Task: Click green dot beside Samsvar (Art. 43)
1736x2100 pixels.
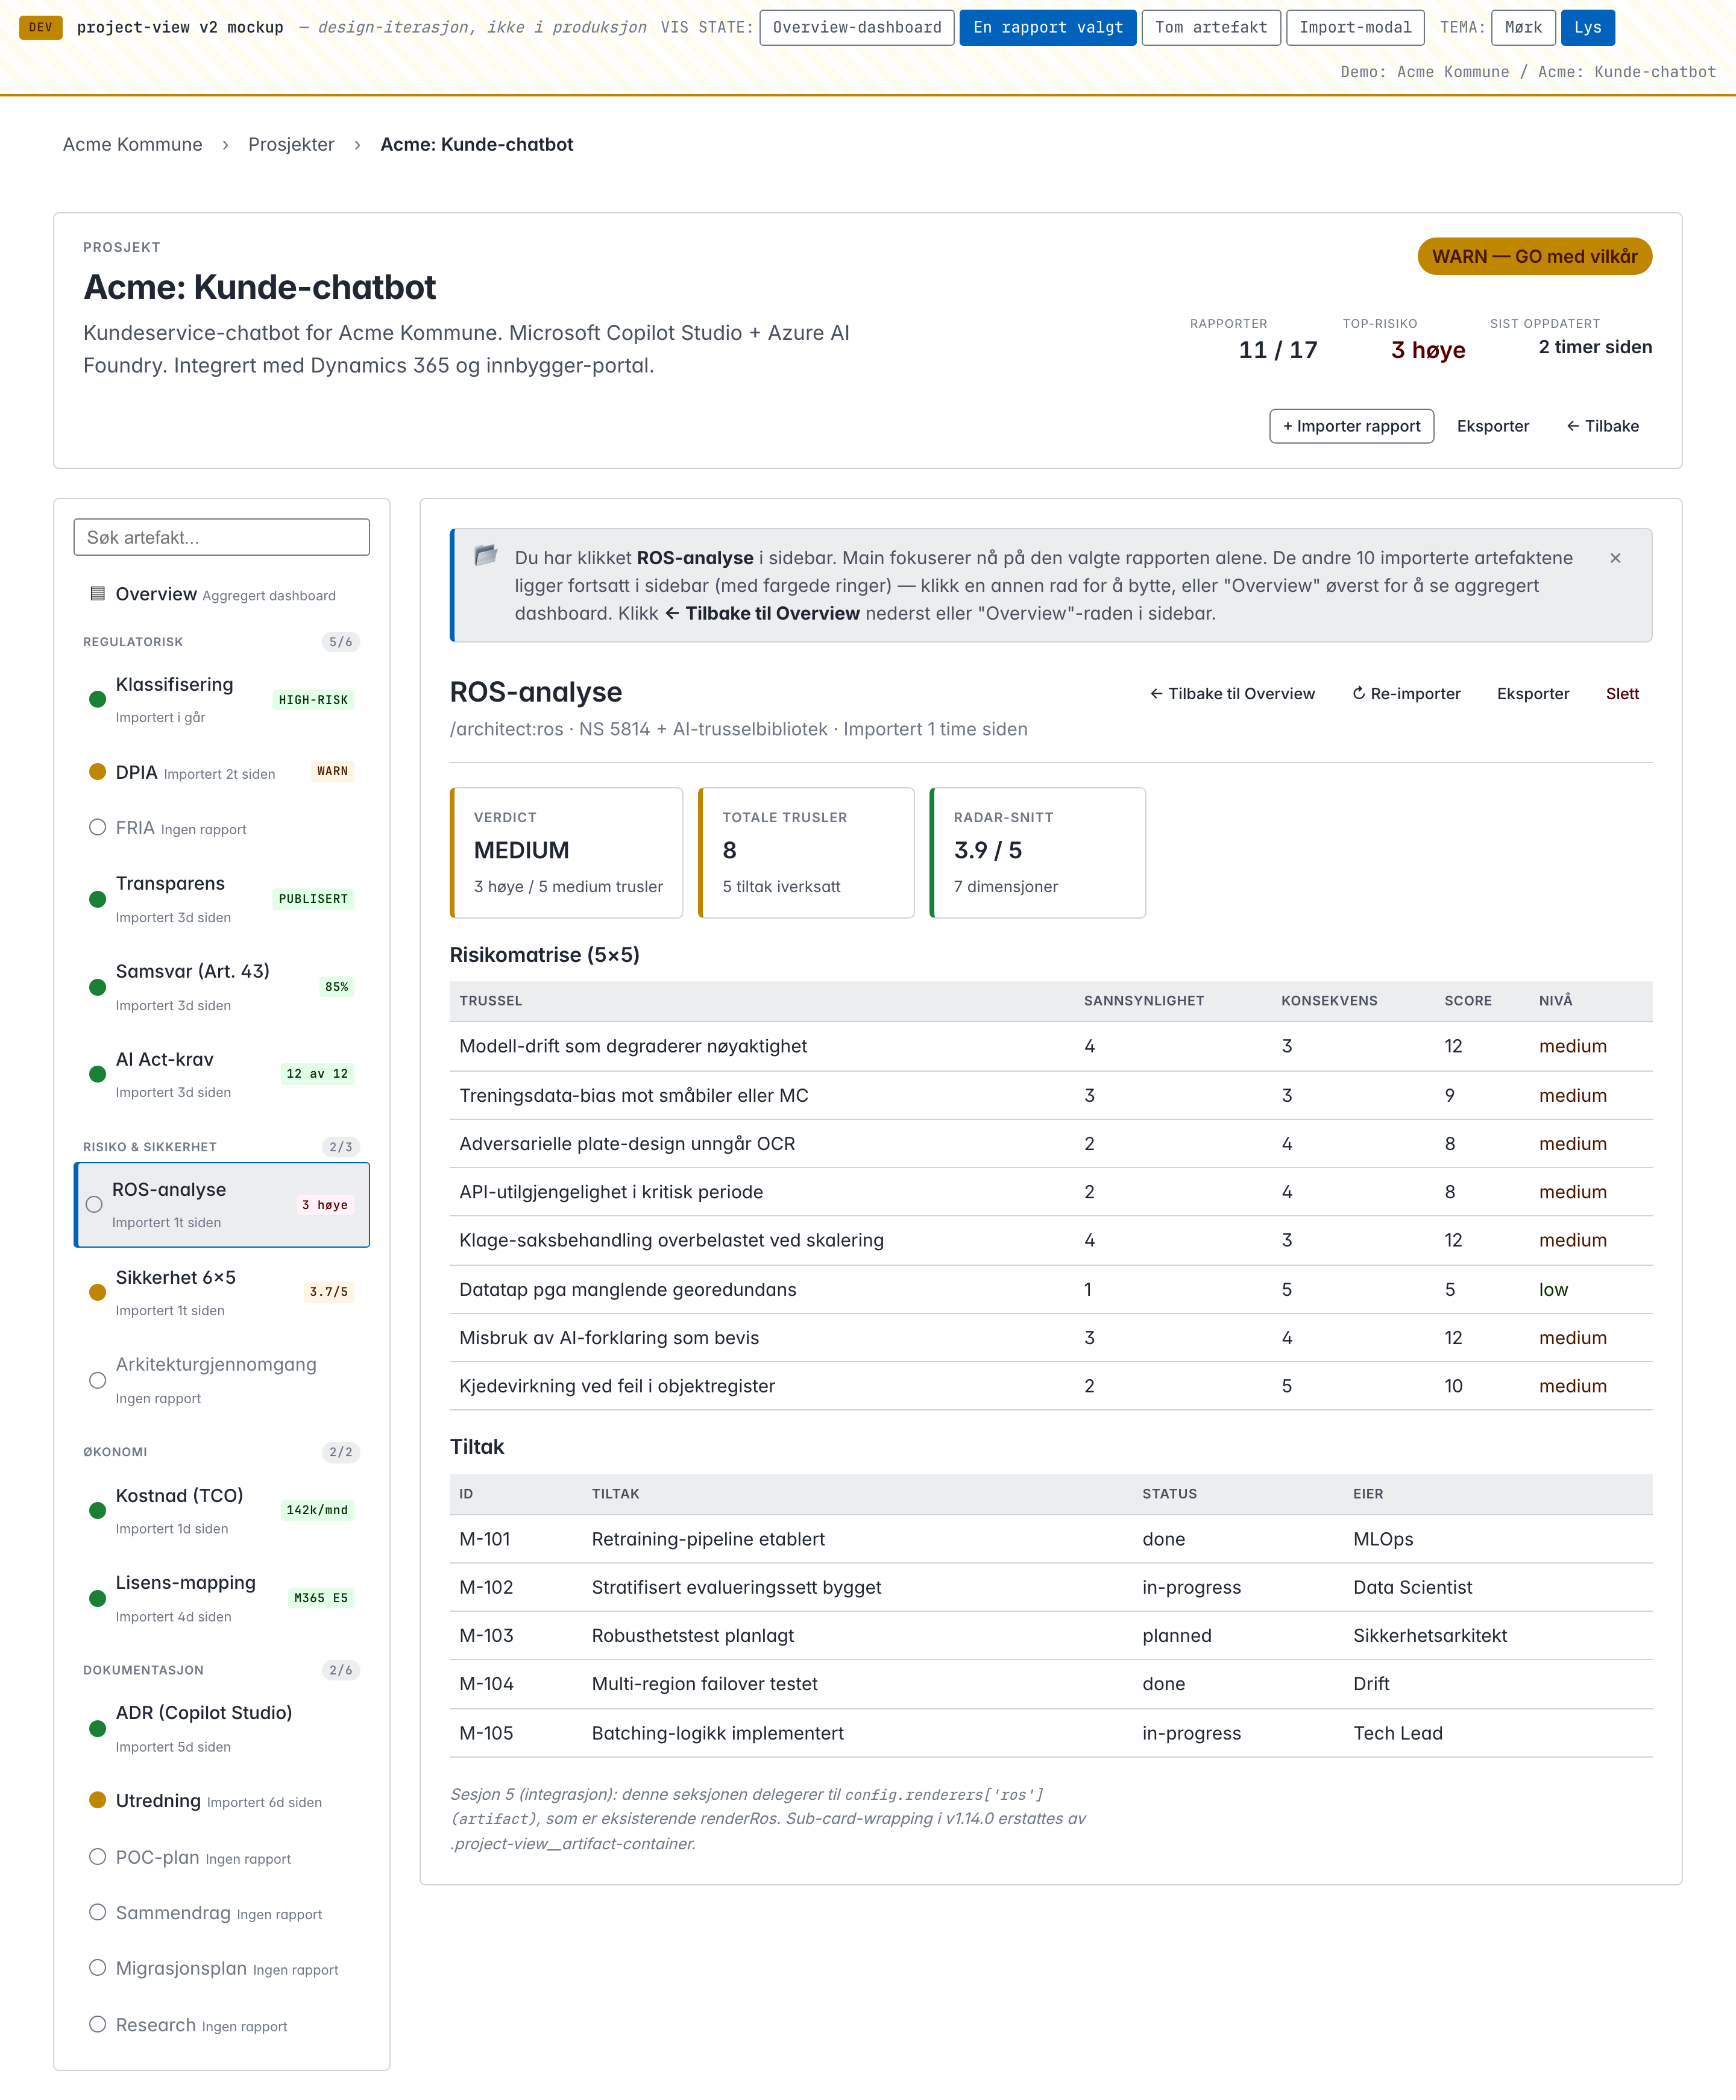Action: (97, 987)
